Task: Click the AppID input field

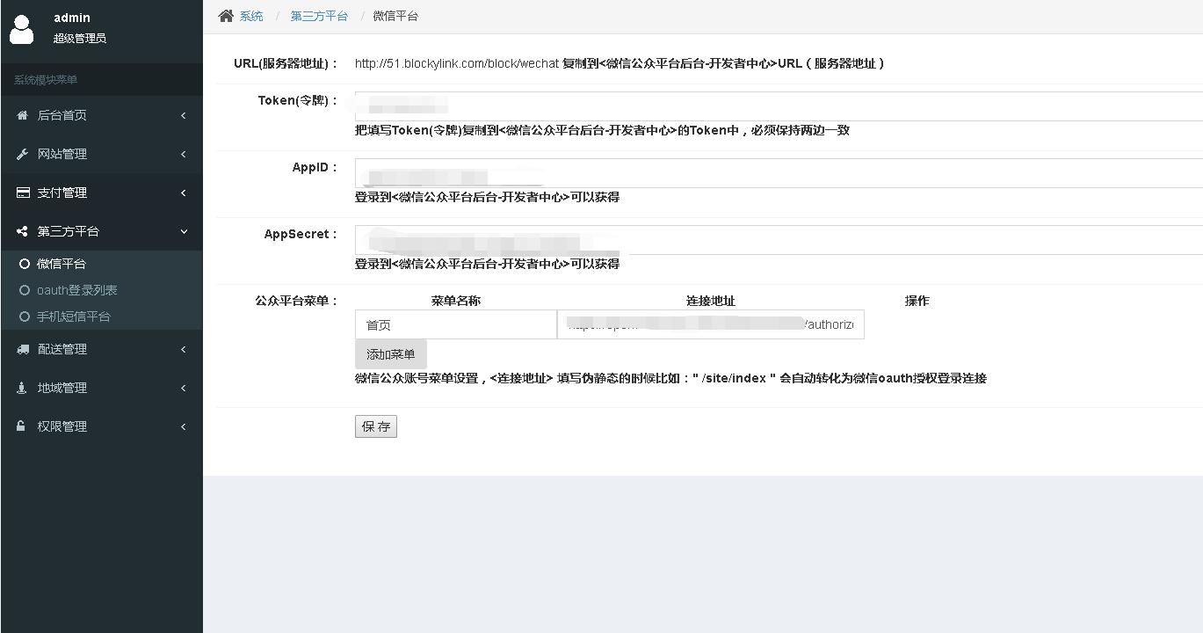Action: (779, 173)
